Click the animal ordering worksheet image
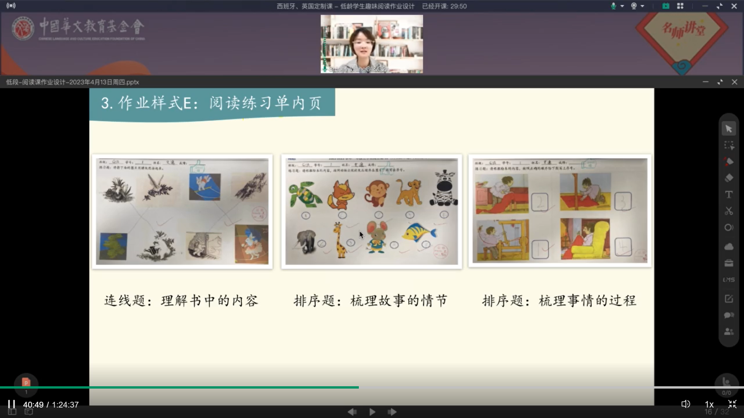The height and width of the screenshot is (418, 744). point(372,211)
